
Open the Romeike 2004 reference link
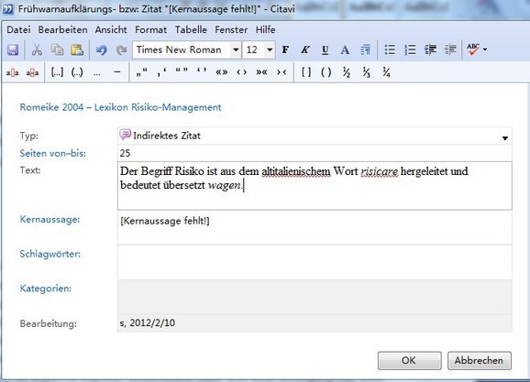tap(120, 107)
